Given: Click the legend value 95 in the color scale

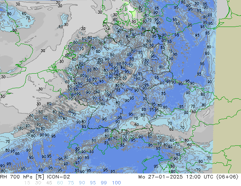Looking at the screenshot, I should click(x=93, y=183).
